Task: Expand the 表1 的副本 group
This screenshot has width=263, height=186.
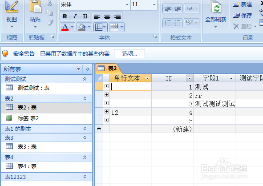Action: 85,129
